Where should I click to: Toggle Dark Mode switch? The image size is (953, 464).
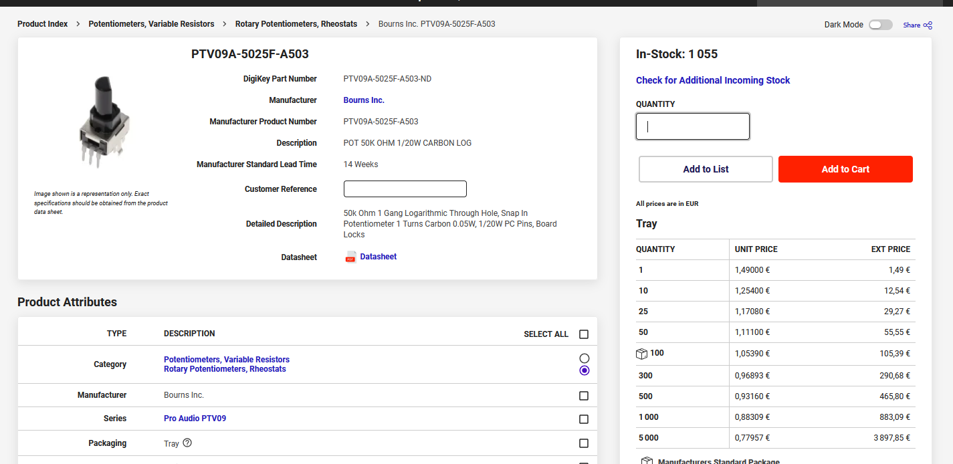point(880,25)
